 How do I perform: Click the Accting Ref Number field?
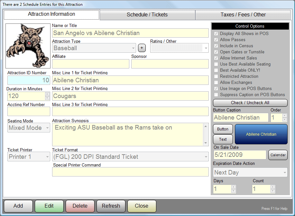[x=29, y=112]
